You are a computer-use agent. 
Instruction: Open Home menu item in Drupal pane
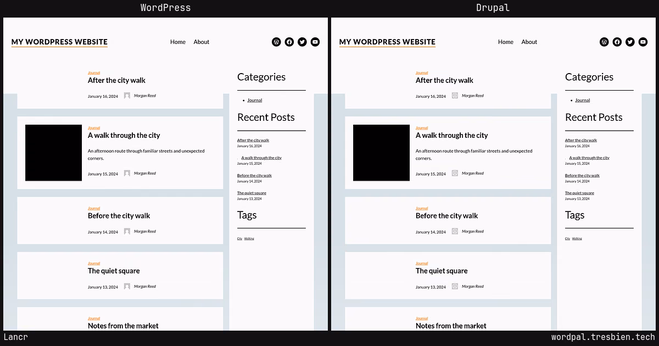pos(506,42)
